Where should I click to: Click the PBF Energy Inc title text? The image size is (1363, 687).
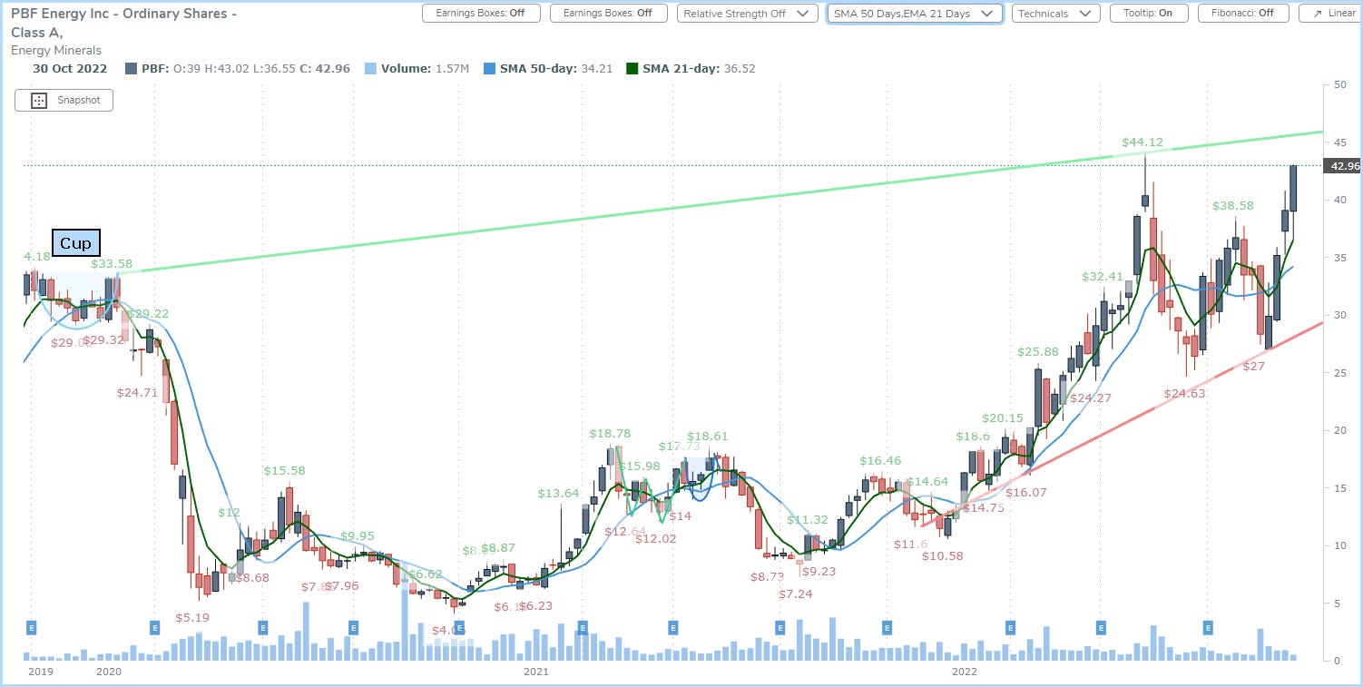pos(124,23)
